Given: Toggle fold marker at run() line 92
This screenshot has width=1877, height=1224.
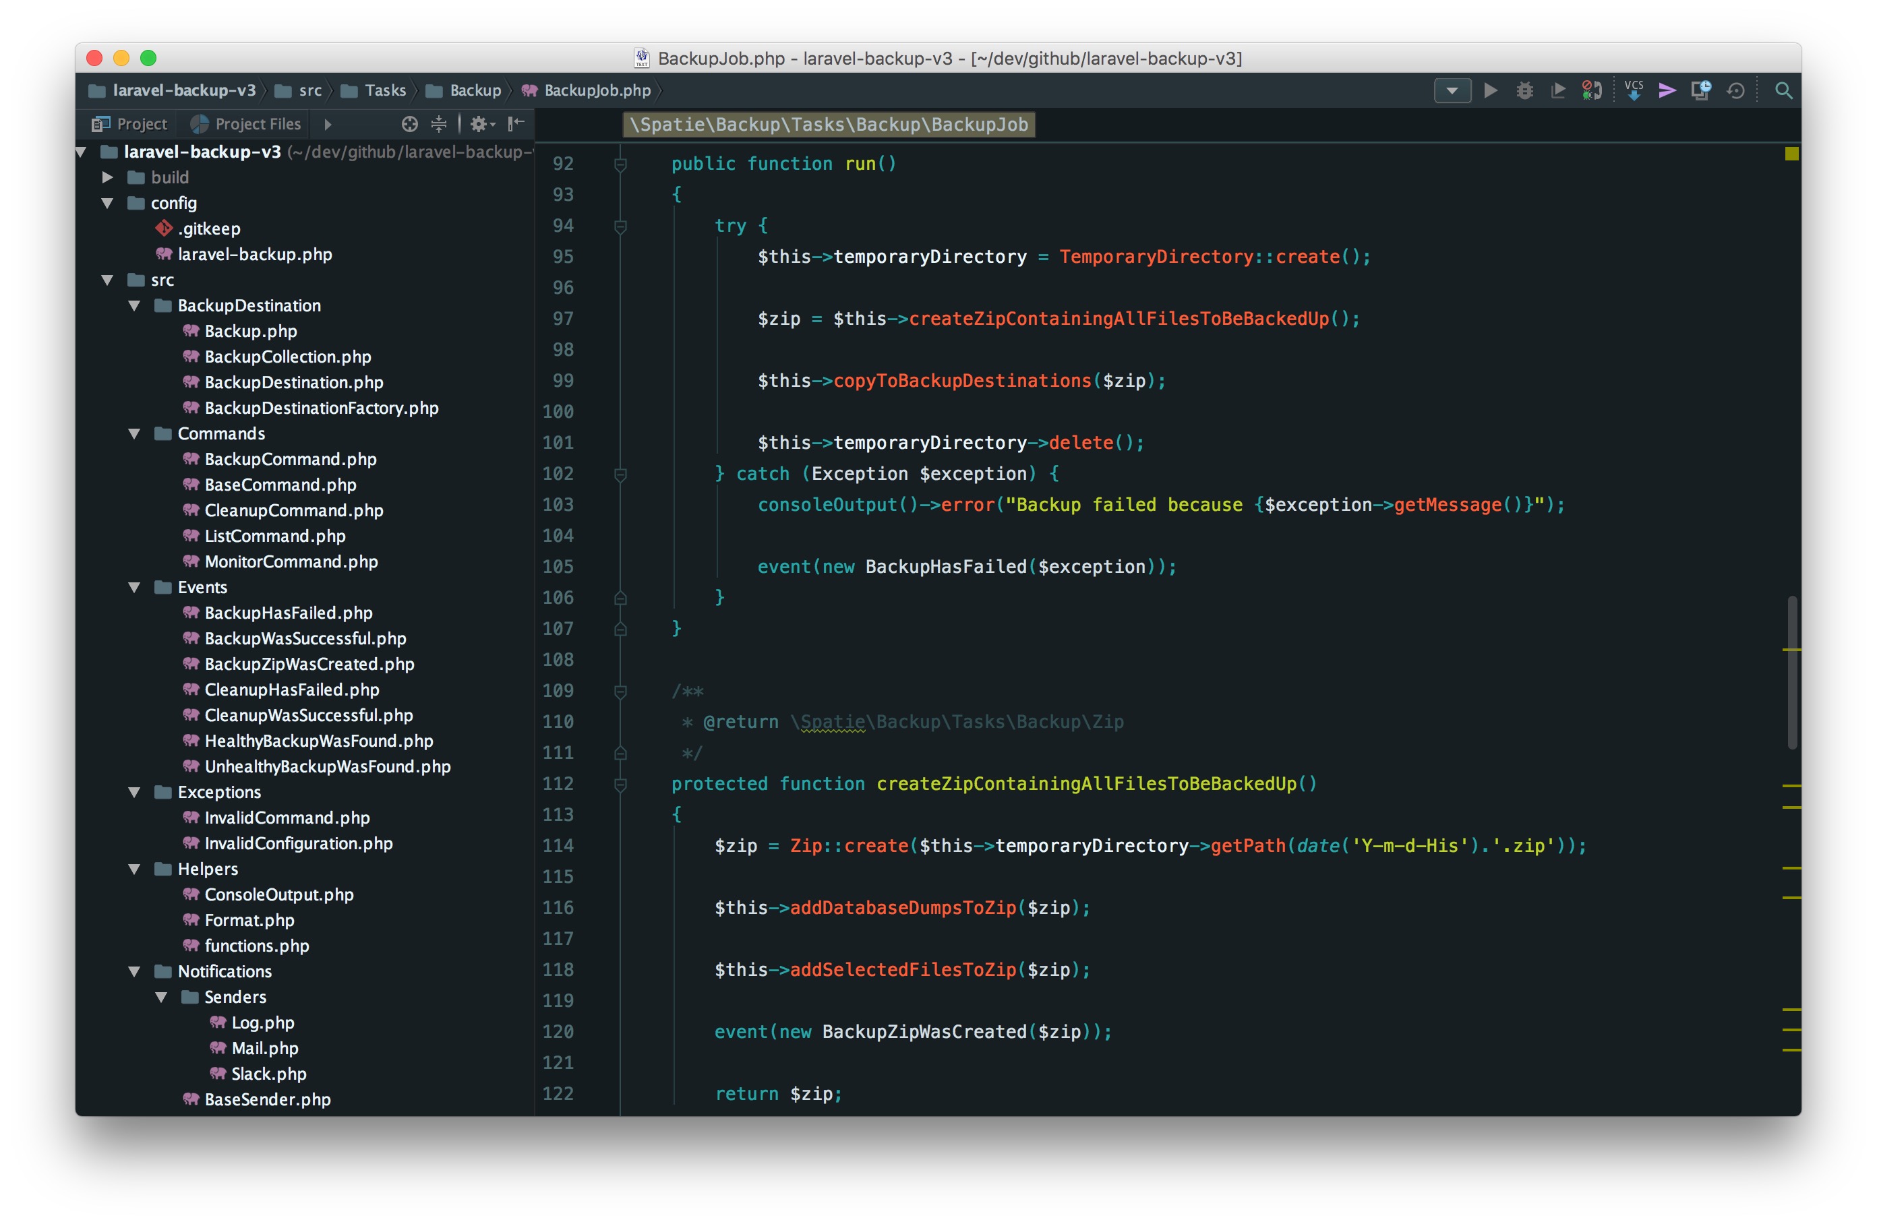Looking at the screenshot, I should [621, 164].
